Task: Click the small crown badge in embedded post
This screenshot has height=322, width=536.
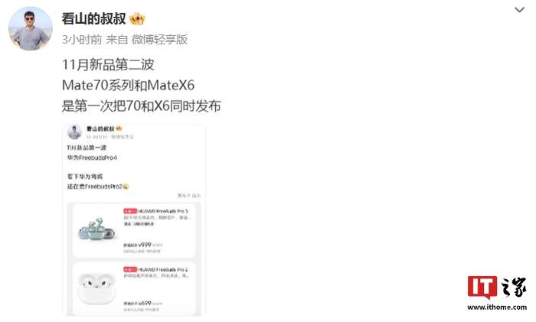Action: [119, 128]
